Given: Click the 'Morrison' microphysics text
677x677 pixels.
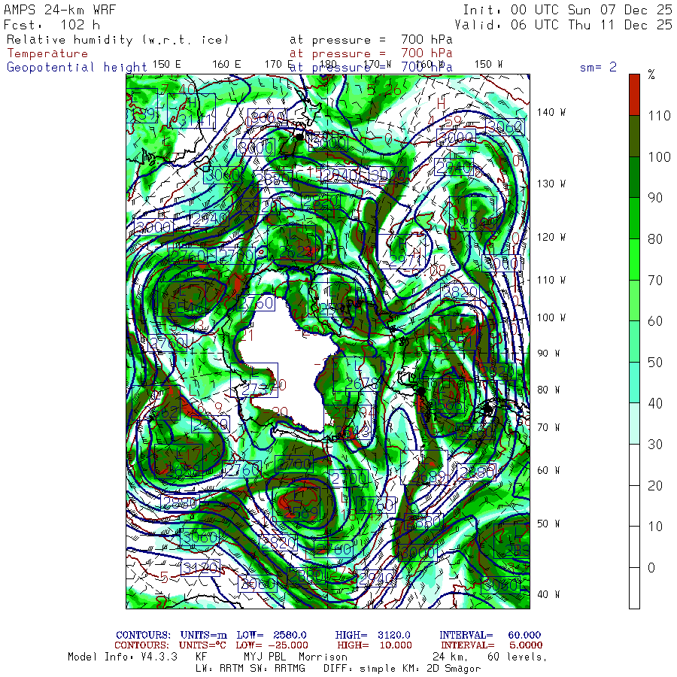Looking at the screenshot, I should coord(323,657).
